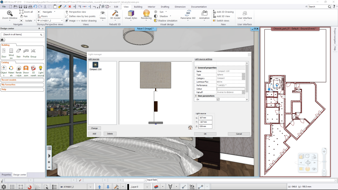Open the Showroom catalog

pyautogui.click(x=26, y=71)
